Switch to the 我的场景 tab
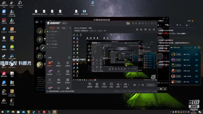The height and width of the screenshot is (114, 203). click(52, 28)
